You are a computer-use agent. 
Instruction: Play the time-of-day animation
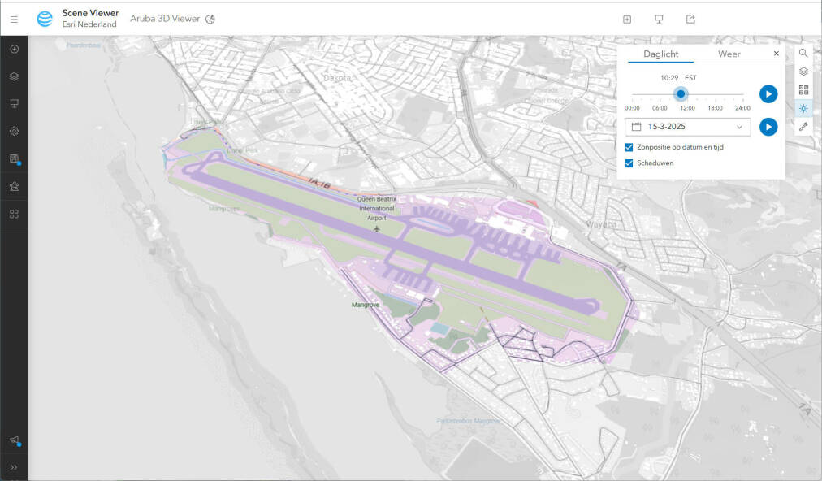(768, 94)
